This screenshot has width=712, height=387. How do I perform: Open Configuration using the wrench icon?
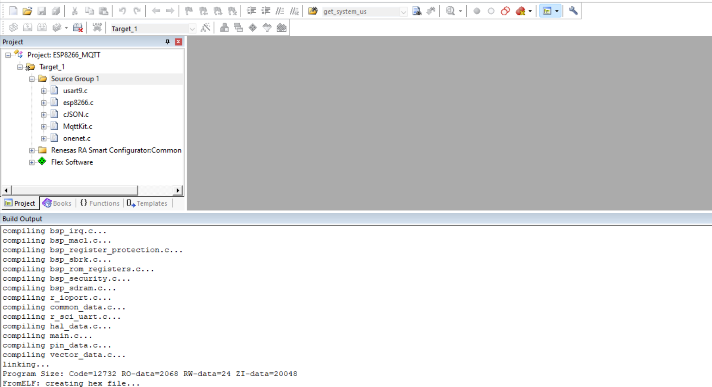[573, 11]
